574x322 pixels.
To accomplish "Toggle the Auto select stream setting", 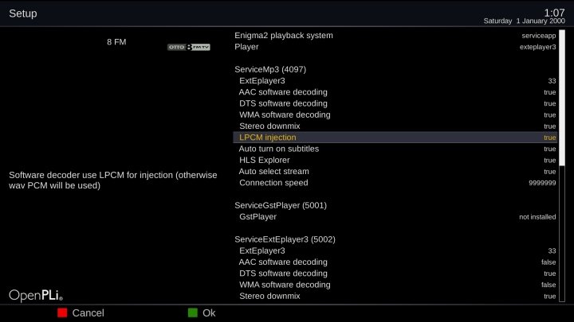I will pos(396,171).
